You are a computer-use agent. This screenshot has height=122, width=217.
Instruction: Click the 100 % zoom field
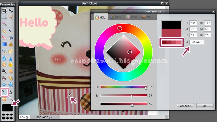click(x=24, y=117)
